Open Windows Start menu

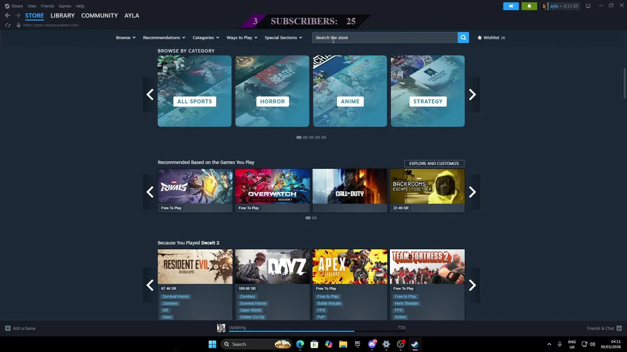click(x=212, y=344)
